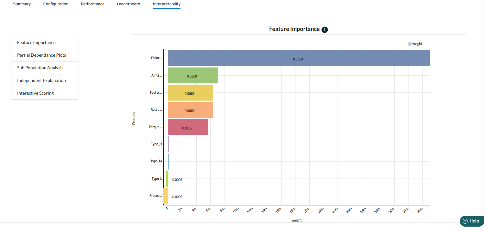Image resolution: width=488 pixels, height=232 pixels.
Task: Select the yellow Tool wear bar
Action: click(190, 92)
